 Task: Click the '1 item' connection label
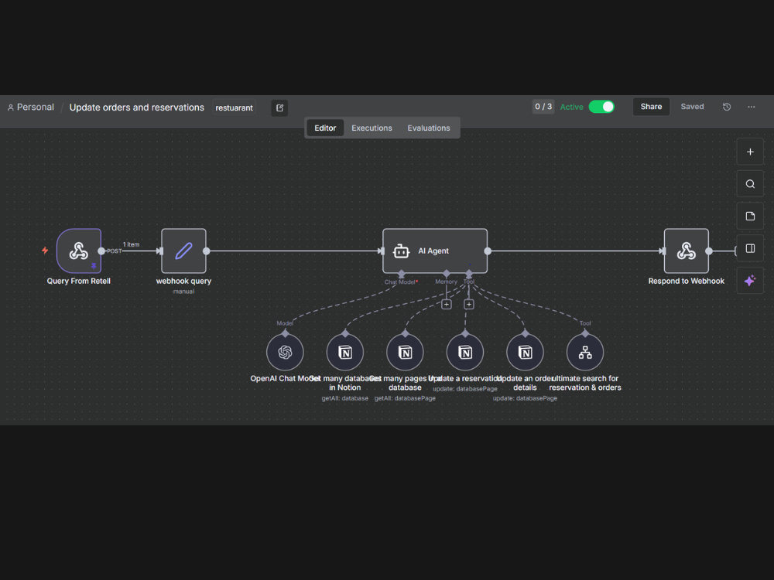(131, 244)
